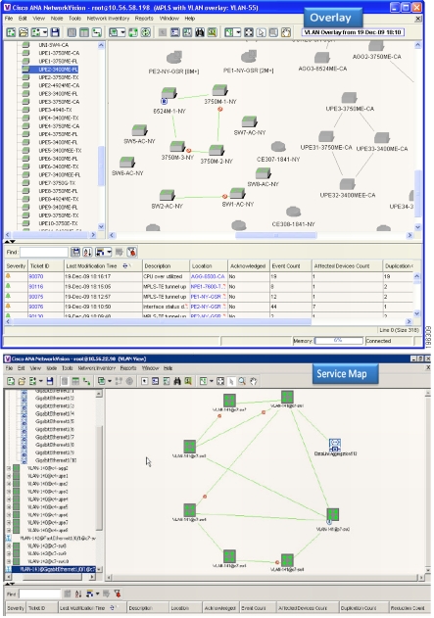Select the magnifier zoom tool in Service Map toolbar
Screen dimensions: 434x618
tap(242, 381)
